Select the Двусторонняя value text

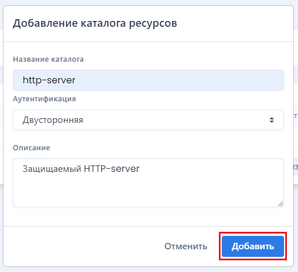click(x=53, y=120)
